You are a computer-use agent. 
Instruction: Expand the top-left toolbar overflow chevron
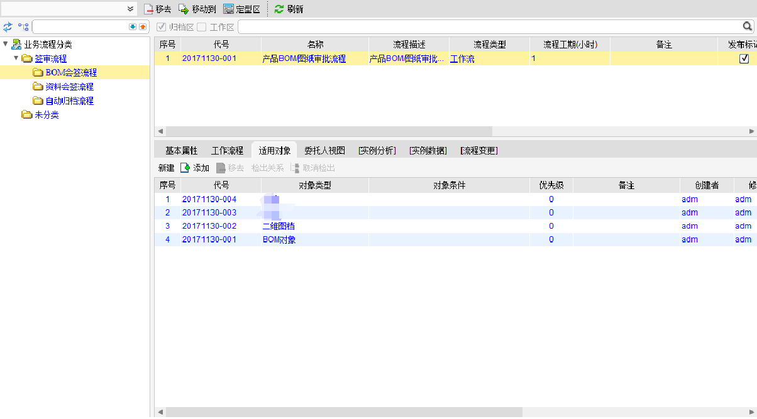pos(131,9)
